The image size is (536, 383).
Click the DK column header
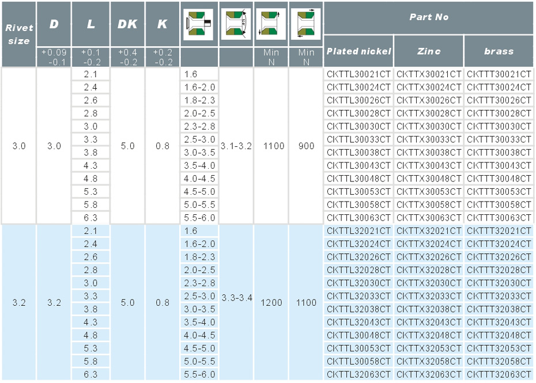click(x=127, y=24)
